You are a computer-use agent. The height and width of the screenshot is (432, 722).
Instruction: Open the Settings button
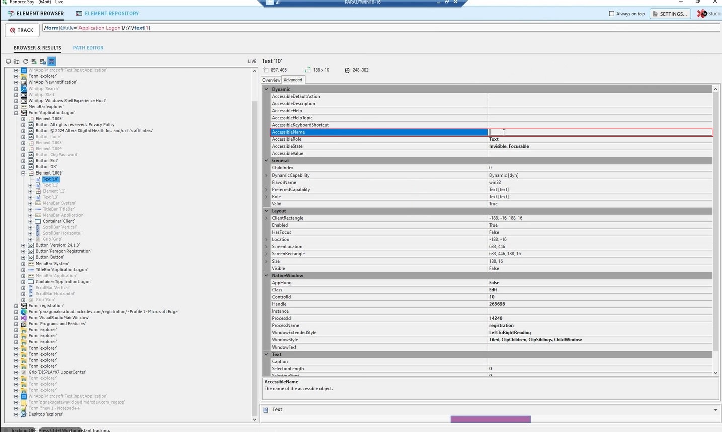[669, 14]
